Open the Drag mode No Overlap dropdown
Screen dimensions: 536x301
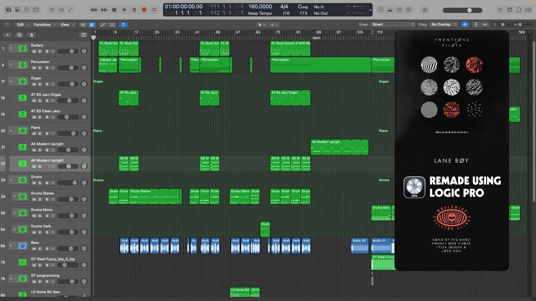click(x=443, y=25)
